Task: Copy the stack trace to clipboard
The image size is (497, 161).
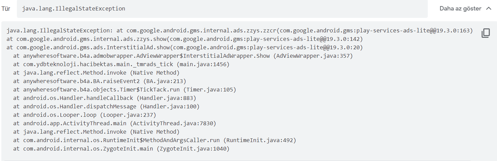Action: pos(486,33)
